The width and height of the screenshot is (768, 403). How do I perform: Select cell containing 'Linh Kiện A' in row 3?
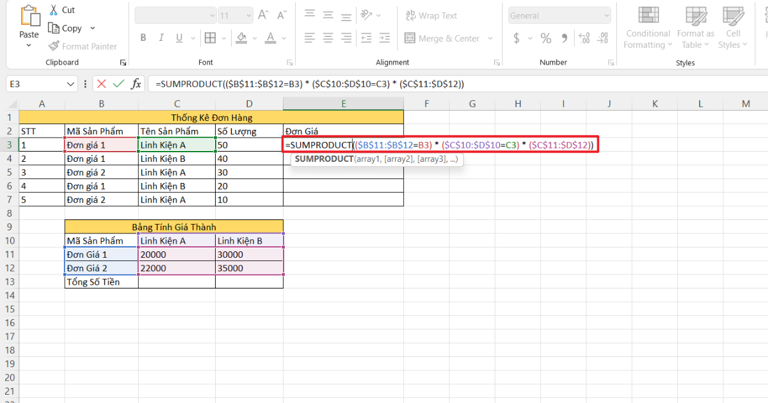(x=177, y=145)
